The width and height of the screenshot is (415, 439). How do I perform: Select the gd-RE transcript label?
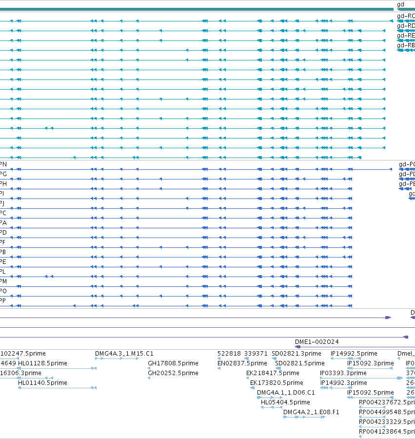tap(406, 36)
